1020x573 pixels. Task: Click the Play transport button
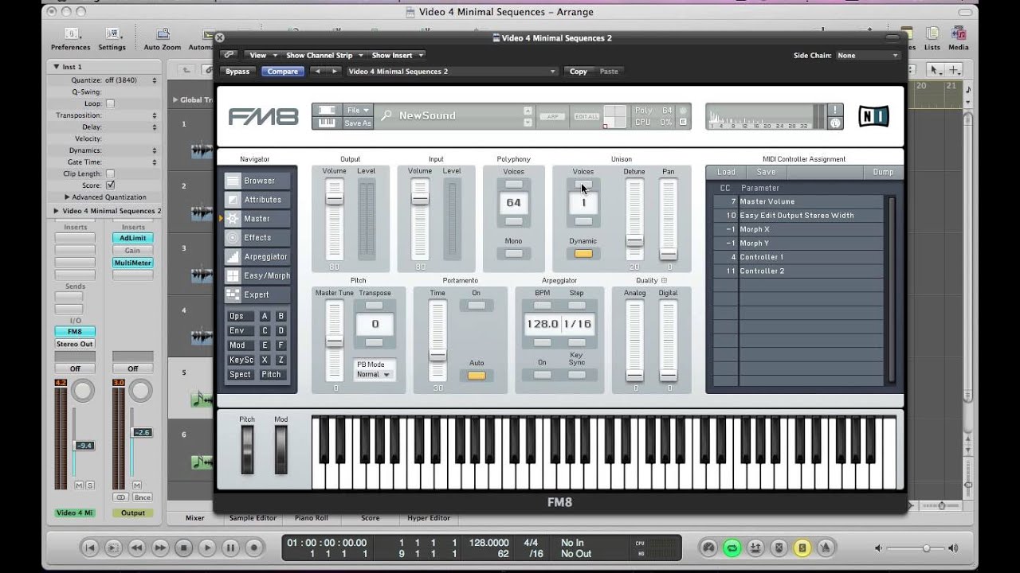pos(207,548)
